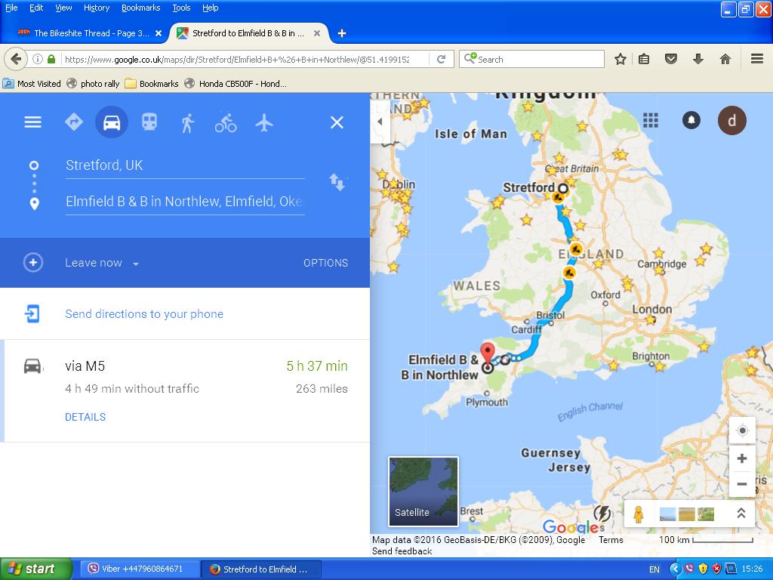
Task: Open the Bookmarks folder on toolbar
Action: pyautogui.click(x=151, y=84)
